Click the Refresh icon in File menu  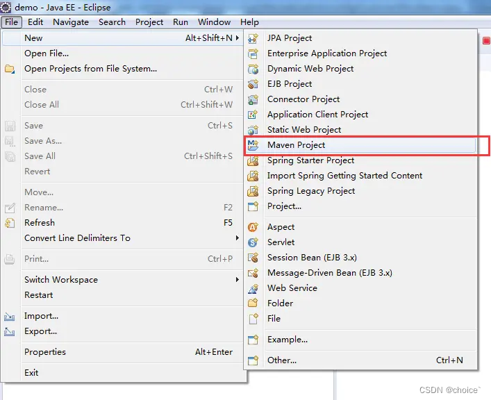pos(10,223)
